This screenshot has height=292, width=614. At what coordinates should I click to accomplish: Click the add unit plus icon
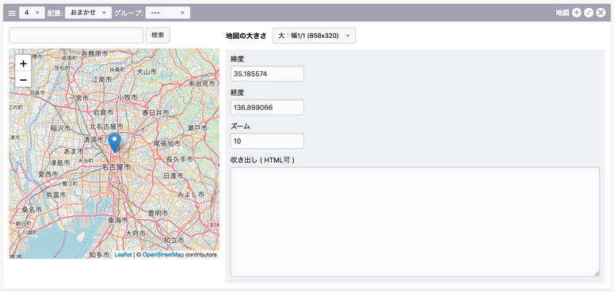click(577, 13)
